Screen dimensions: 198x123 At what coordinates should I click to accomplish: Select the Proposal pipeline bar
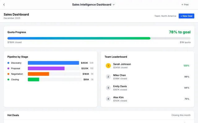54,68
